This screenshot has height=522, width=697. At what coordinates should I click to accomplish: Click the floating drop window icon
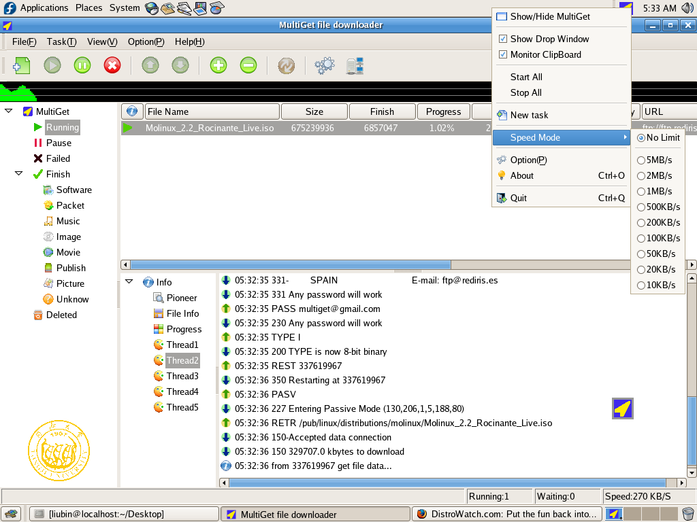pos(623,408)
